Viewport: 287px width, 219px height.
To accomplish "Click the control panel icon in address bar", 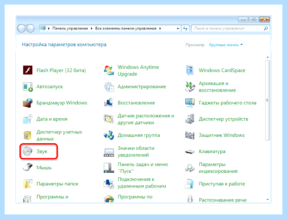I will point(43,28).
